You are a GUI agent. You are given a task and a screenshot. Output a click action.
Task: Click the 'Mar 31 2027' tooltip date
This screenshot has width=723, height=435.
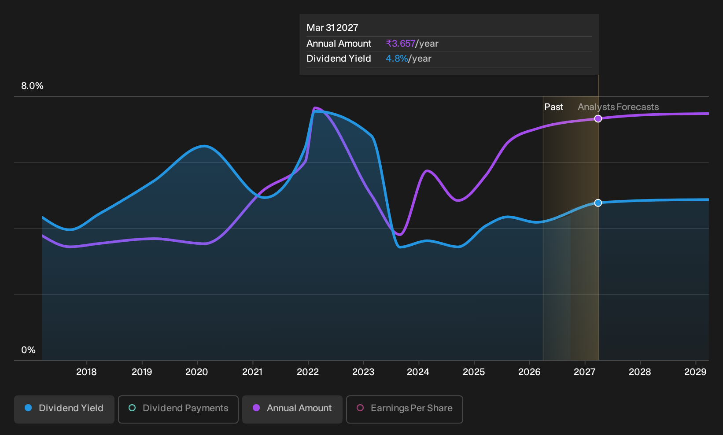pyautogui.click(x=332, y=28)
